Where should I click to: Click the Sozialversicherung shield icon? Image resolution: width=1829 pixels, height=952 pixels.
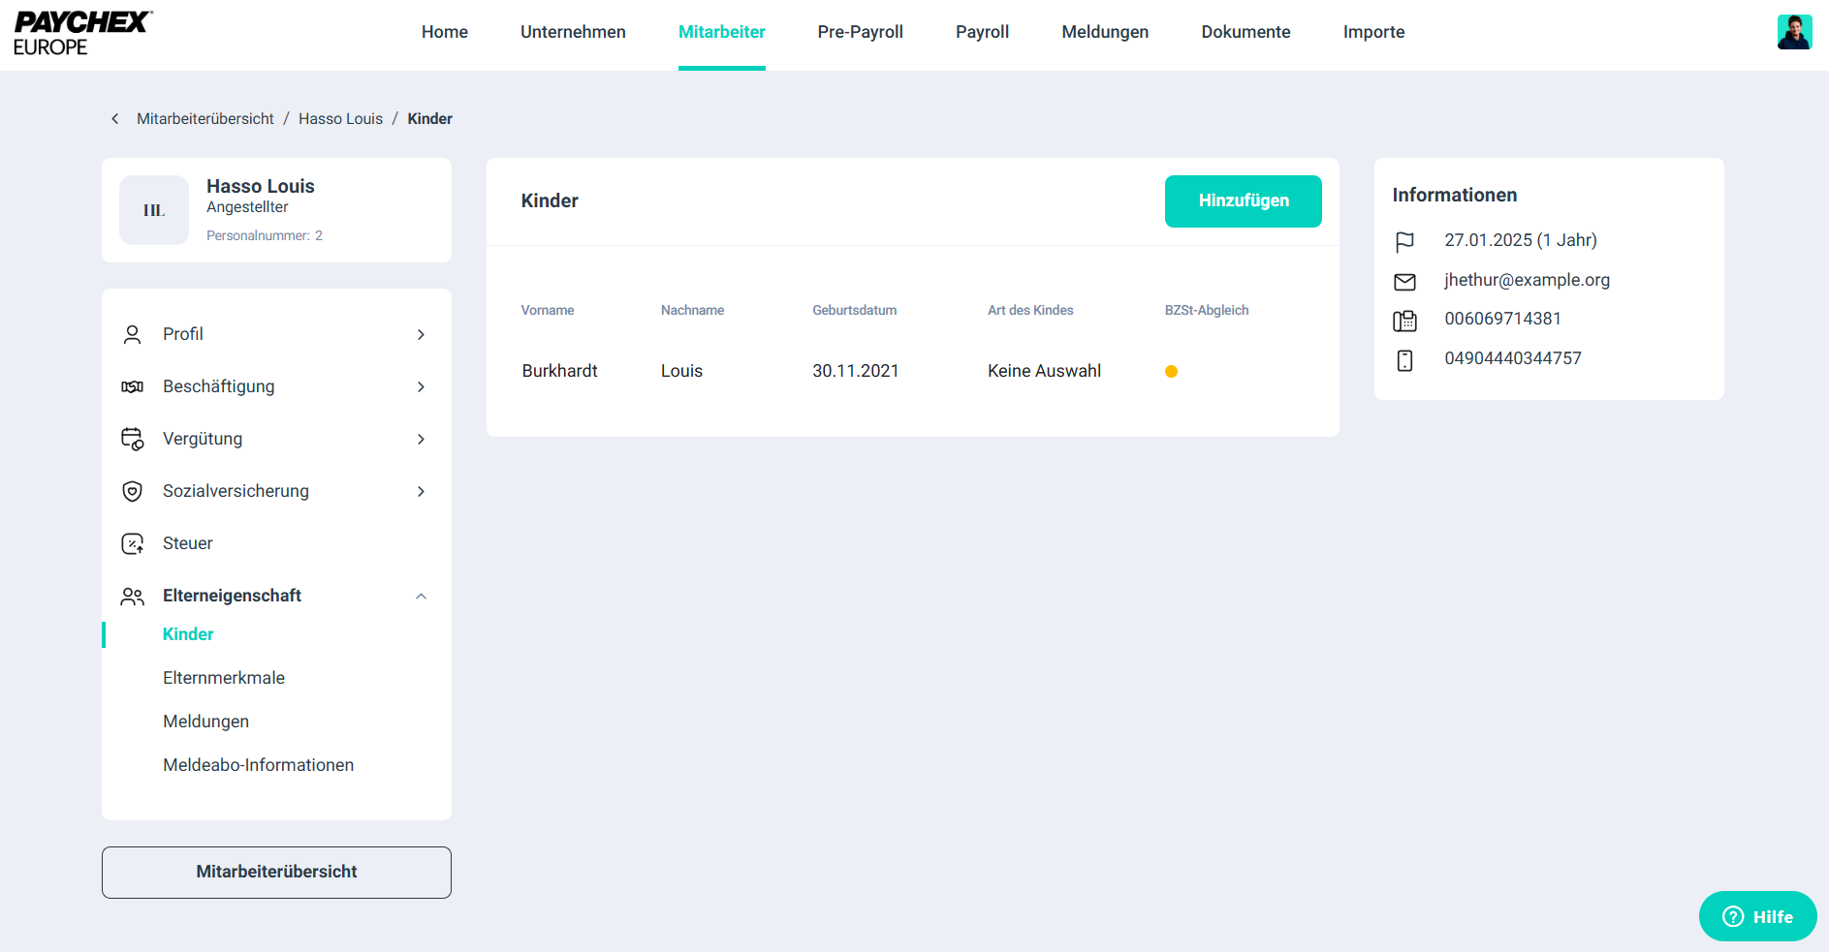pos(133,491)
